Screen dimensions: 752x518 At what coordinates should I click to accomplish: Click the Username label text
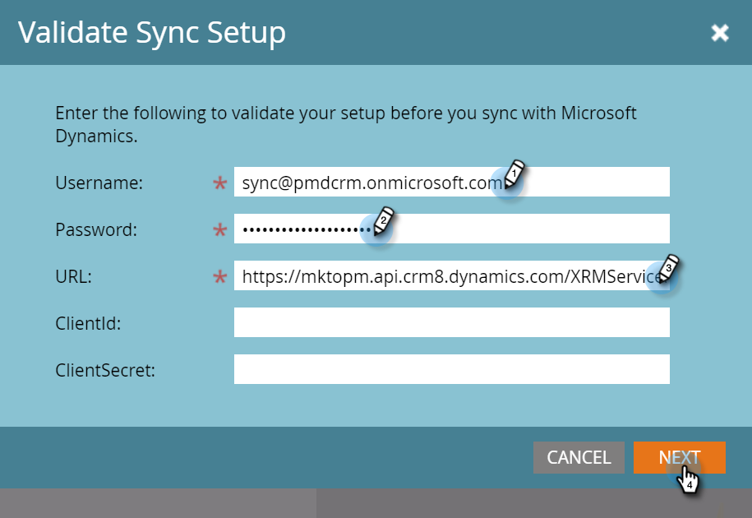pos(99,183)
